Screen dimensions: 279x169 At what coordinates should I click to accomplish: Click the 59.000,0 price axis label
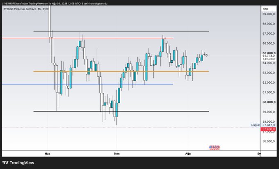click(268, 112)
